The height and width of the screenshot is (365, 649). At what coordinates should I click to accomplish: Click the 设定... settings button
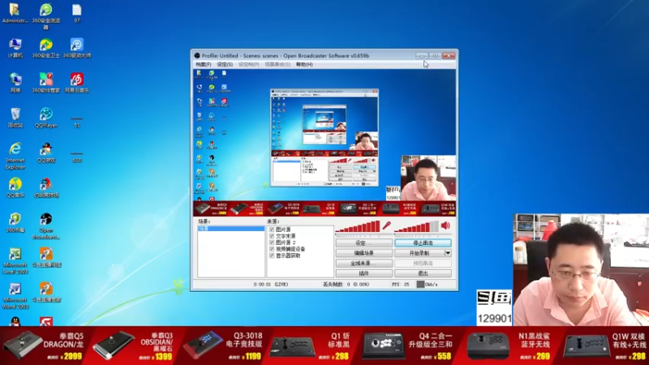click(364, 243)
